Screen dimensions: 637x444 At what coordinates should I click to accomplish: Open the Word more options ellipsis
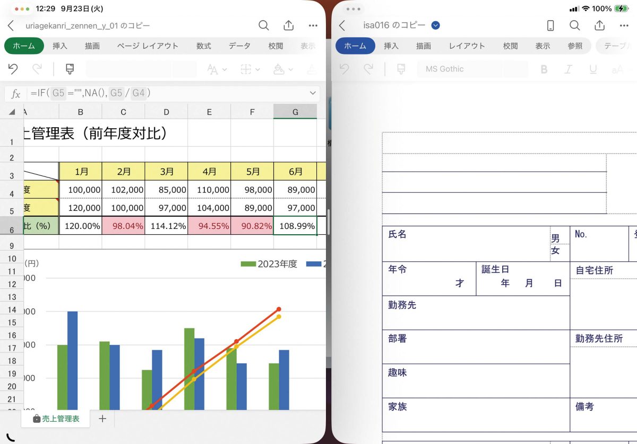point(624,25)
